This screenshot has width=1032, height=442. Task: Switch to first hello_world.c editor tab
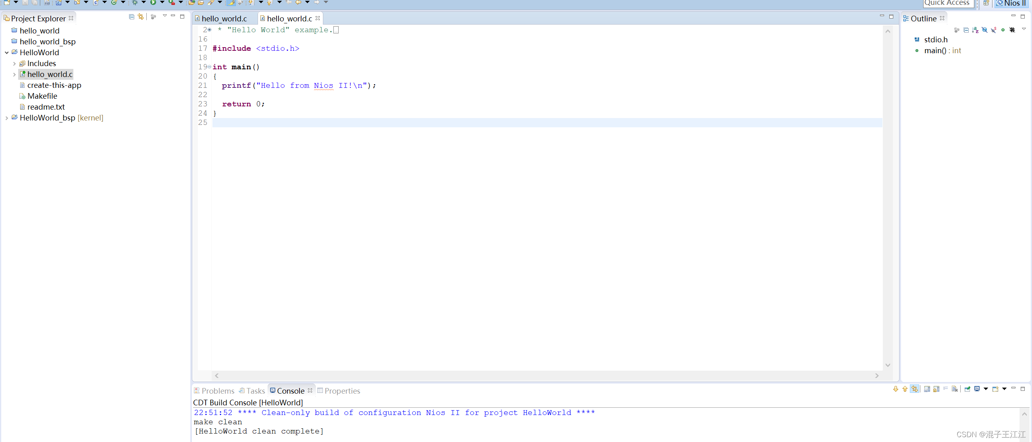pyautogui.click(x=224, y=19)
